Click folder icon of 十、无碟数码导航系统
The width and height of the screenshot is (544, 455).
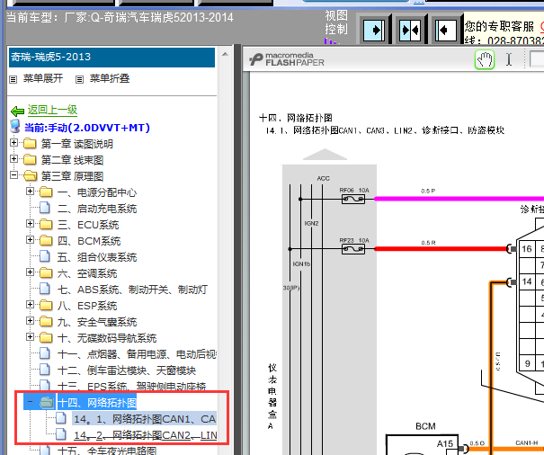pos(46,337)
